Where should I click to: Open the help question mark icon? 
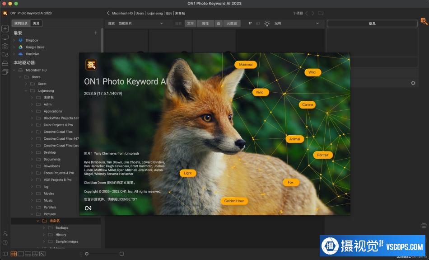pyautogui.click(x=5, y=242)
